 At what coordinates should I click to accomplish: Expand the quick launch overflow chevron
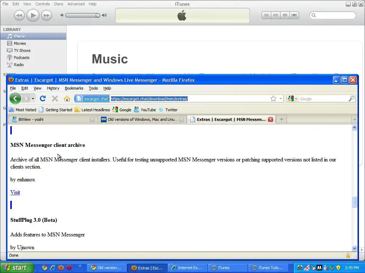point(80,266)
